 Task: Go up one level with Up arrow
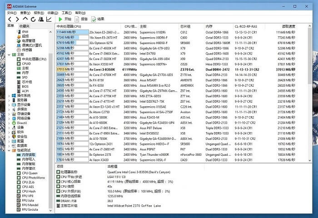(25, 19)
